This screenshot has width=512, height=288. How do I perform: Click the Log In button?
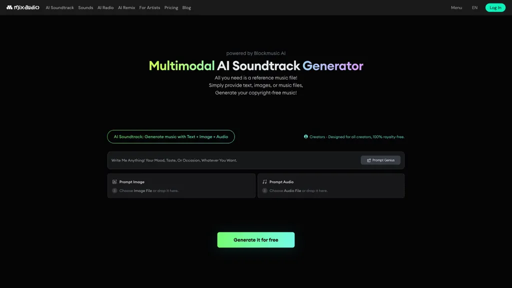[x=495, y=7]
